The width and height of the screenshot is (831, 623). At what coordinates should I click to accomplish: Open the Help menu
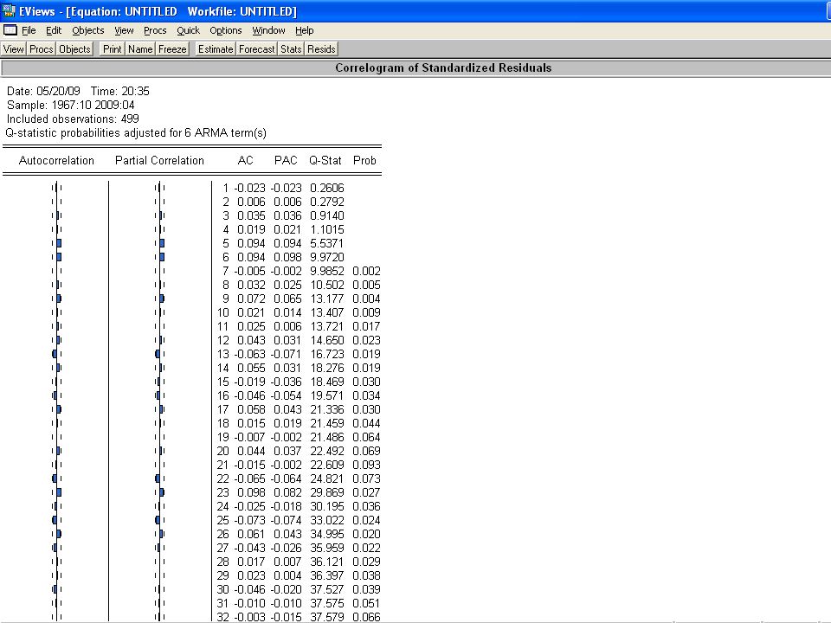(x=304, y=31)
